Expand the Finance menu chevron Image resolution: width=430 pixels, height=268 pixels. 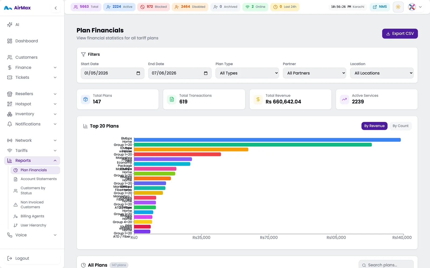pyautogui.click(x=55, y=68)
